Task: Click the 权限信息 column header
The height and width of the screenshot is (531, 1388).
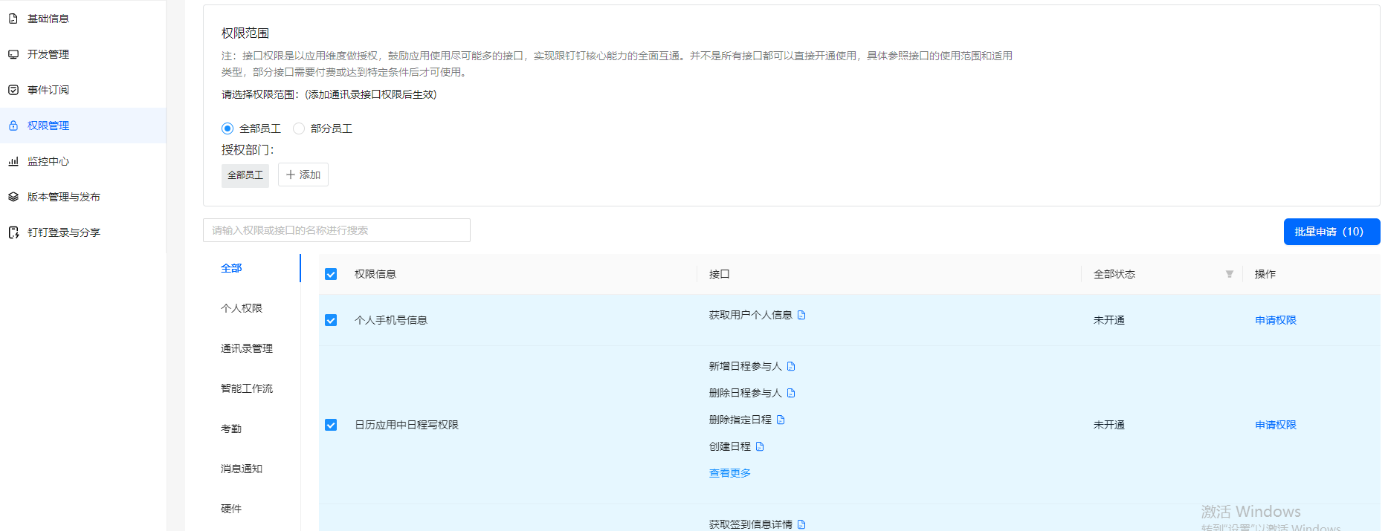Action: tap(375, 274)
